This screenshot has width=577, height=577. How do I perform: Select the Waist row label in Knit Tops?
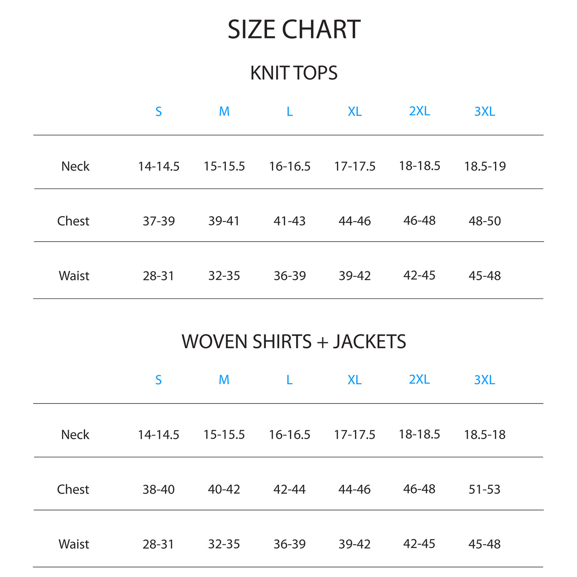click(x=74, y=276)
